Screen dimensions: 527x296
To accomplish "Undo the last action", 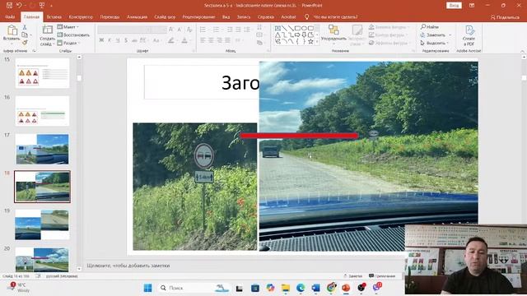I will tap(19, 6).
